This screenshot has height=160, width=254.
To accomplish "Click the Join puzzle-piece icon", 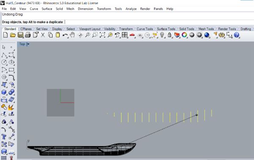I will pyautogui.click(x=4, y=107).
